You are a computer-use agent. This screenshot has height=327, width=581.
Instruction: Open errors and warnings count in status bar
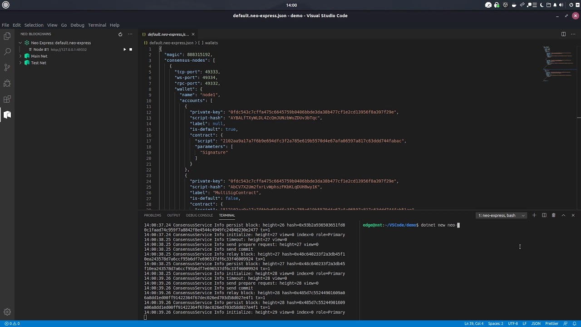click(12, 323)
